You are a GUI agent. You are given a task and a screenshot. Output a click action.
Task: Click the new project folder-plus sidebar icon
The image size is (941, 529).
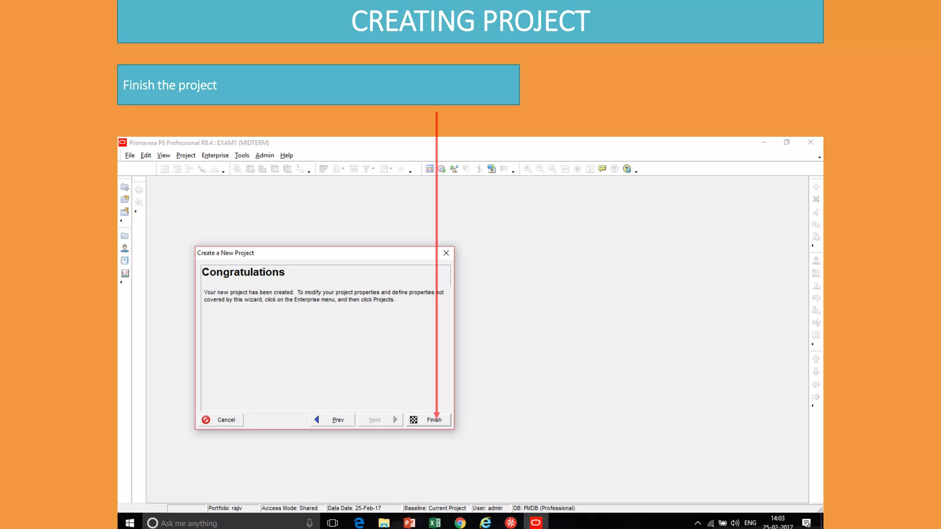click(125, 187)
